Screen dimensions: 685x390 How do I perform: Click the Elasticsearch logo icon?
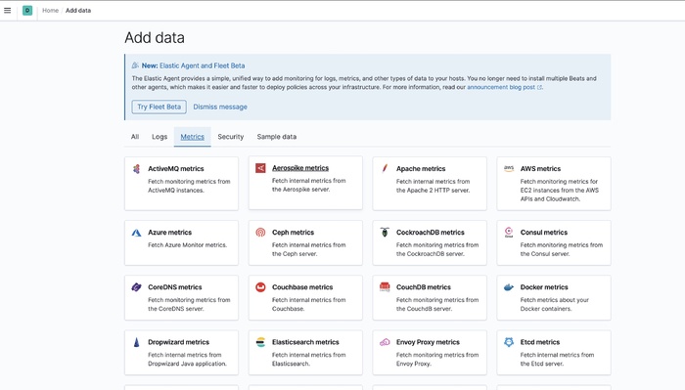click(x=260, y=342)
